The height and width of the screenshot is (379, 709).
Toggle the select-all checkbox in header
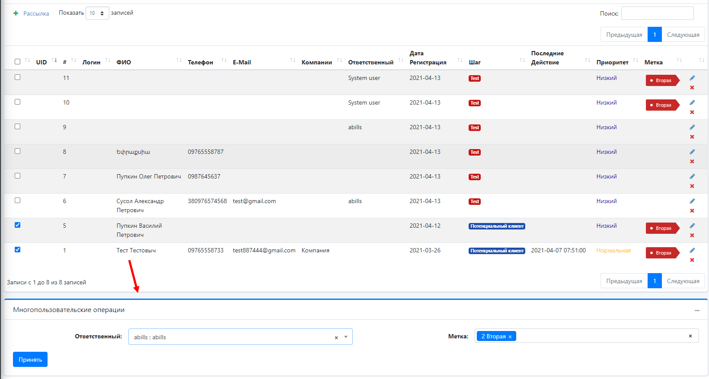coord(18,62)
